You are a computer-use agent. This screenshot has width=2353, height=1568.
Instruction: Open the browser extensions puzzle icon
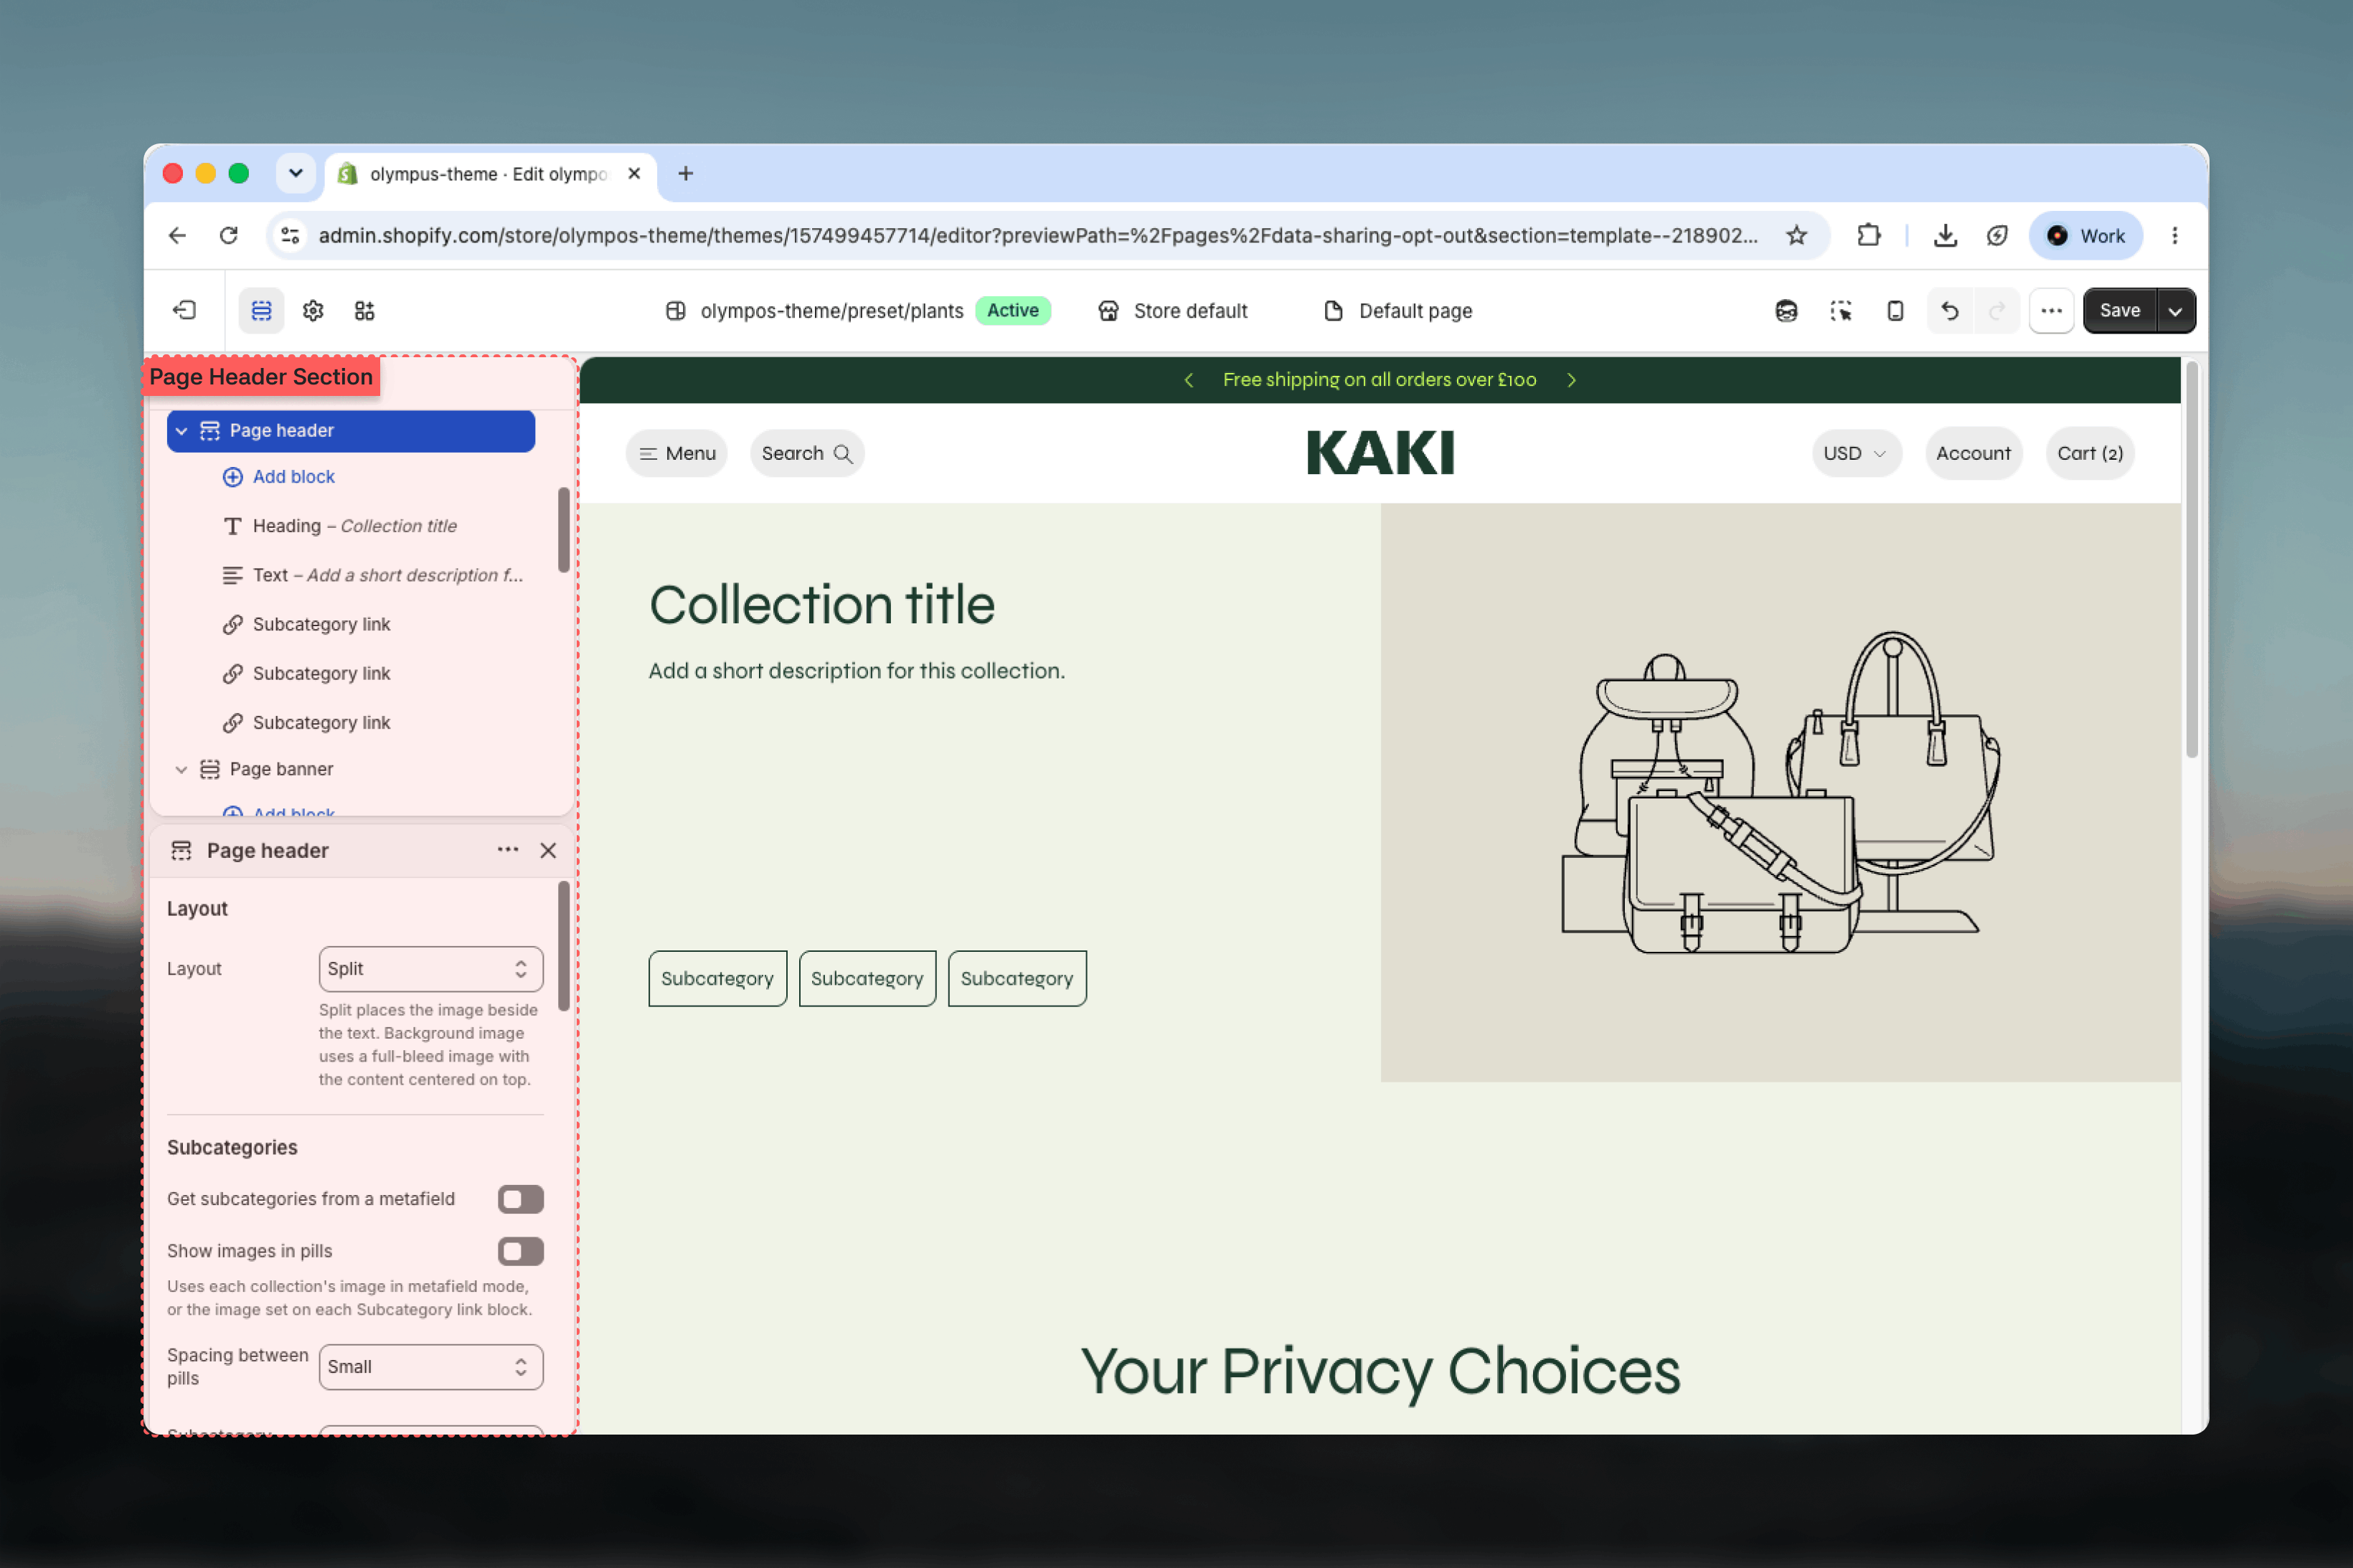1869,235
